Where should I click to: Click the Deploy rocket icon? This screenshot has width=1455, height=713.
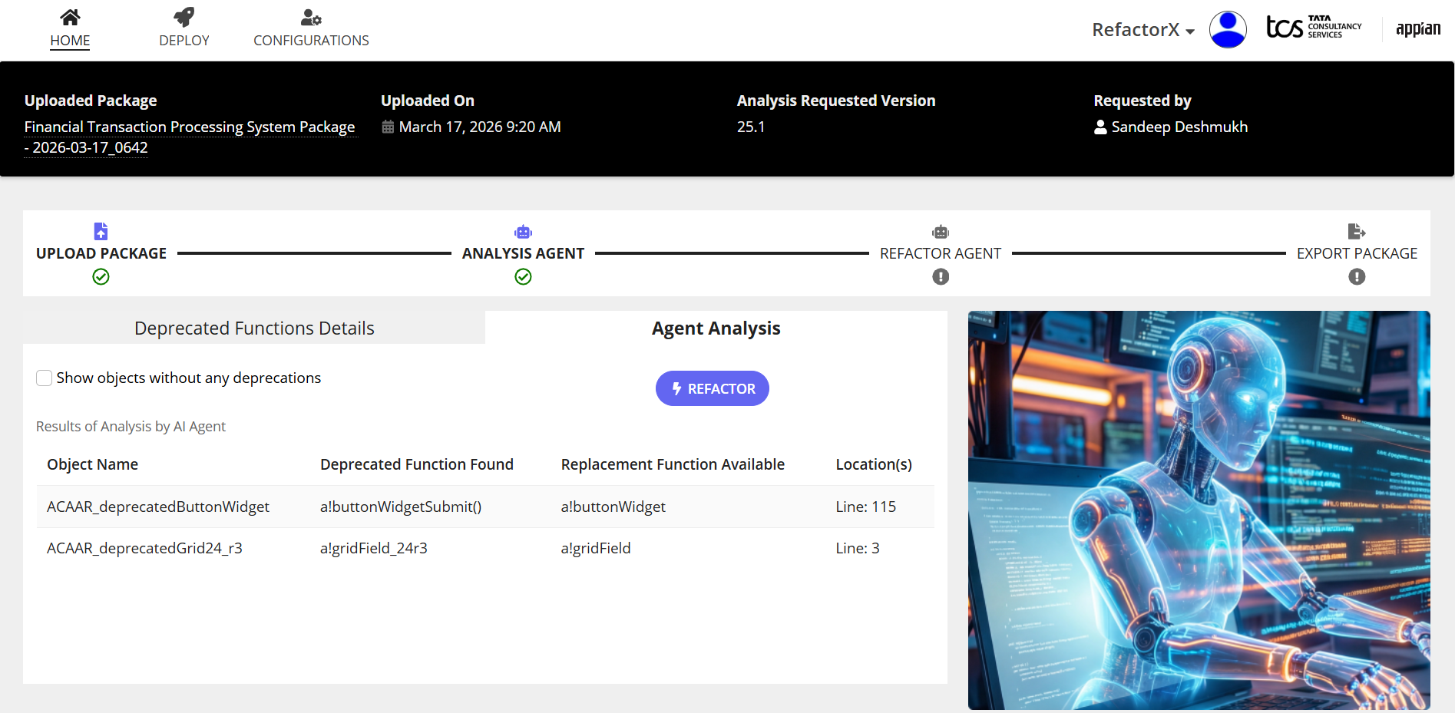click(x=184, y=17)
